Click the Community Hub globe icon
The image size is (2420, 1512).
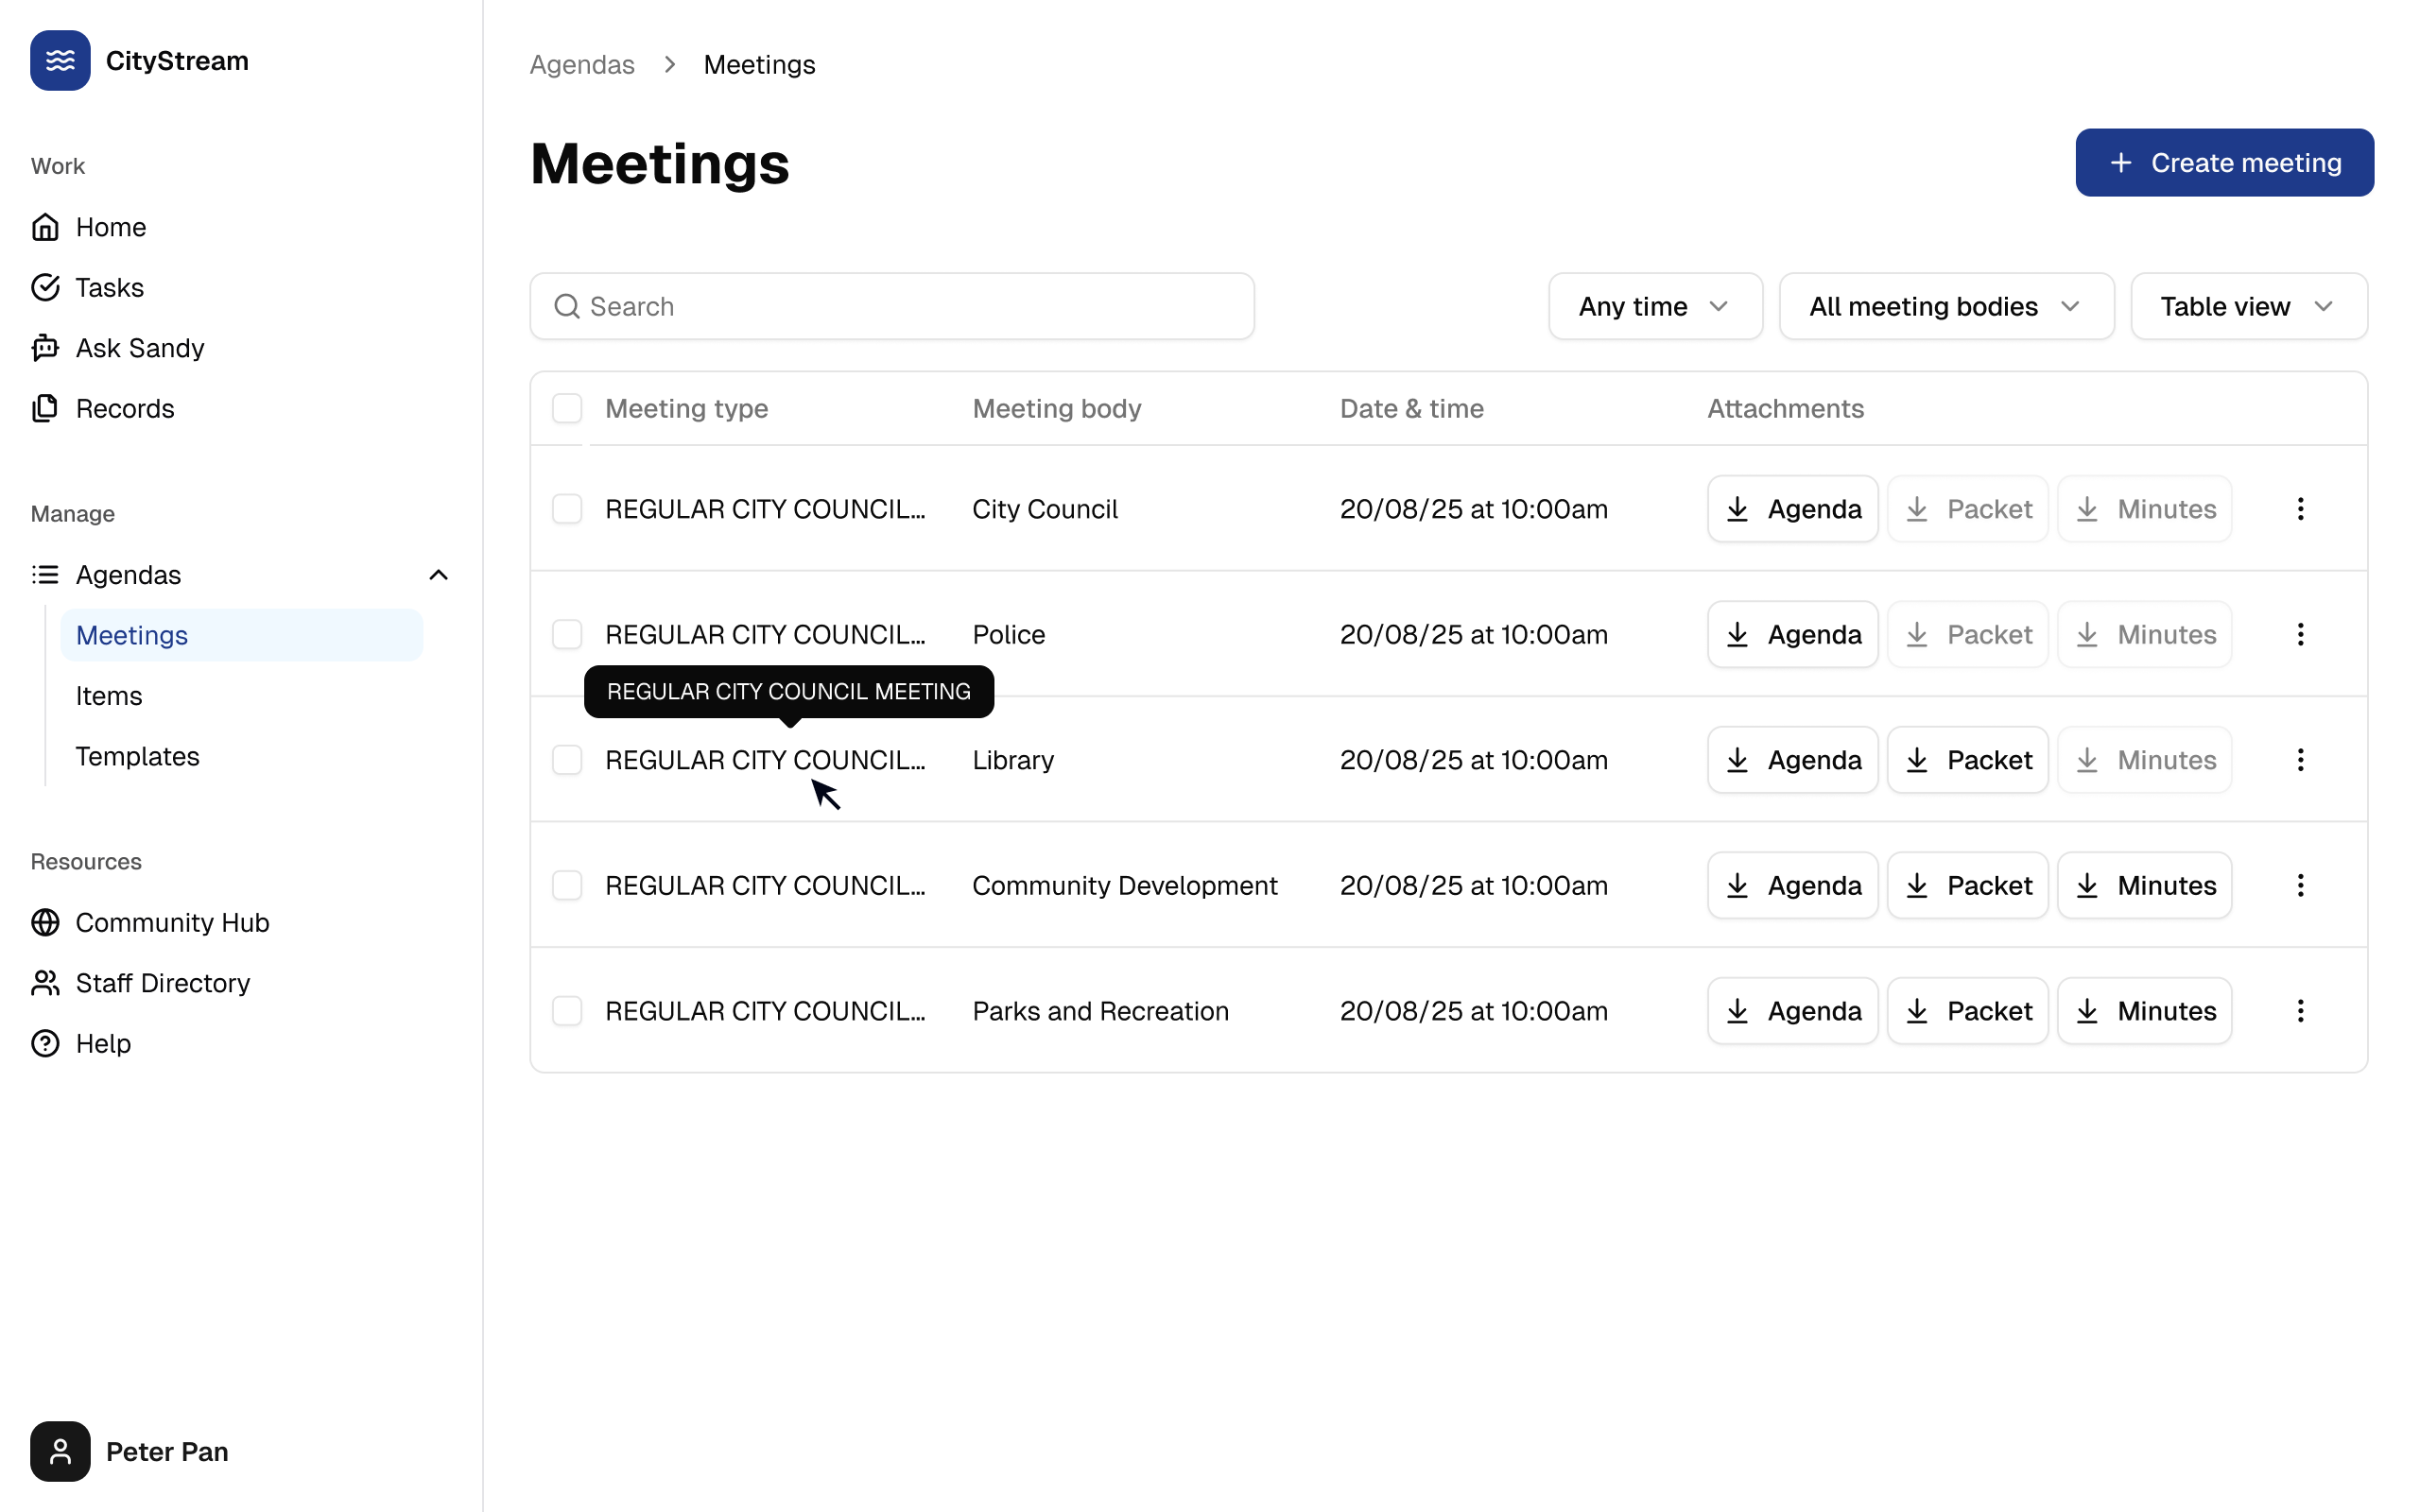click(45, 922)
